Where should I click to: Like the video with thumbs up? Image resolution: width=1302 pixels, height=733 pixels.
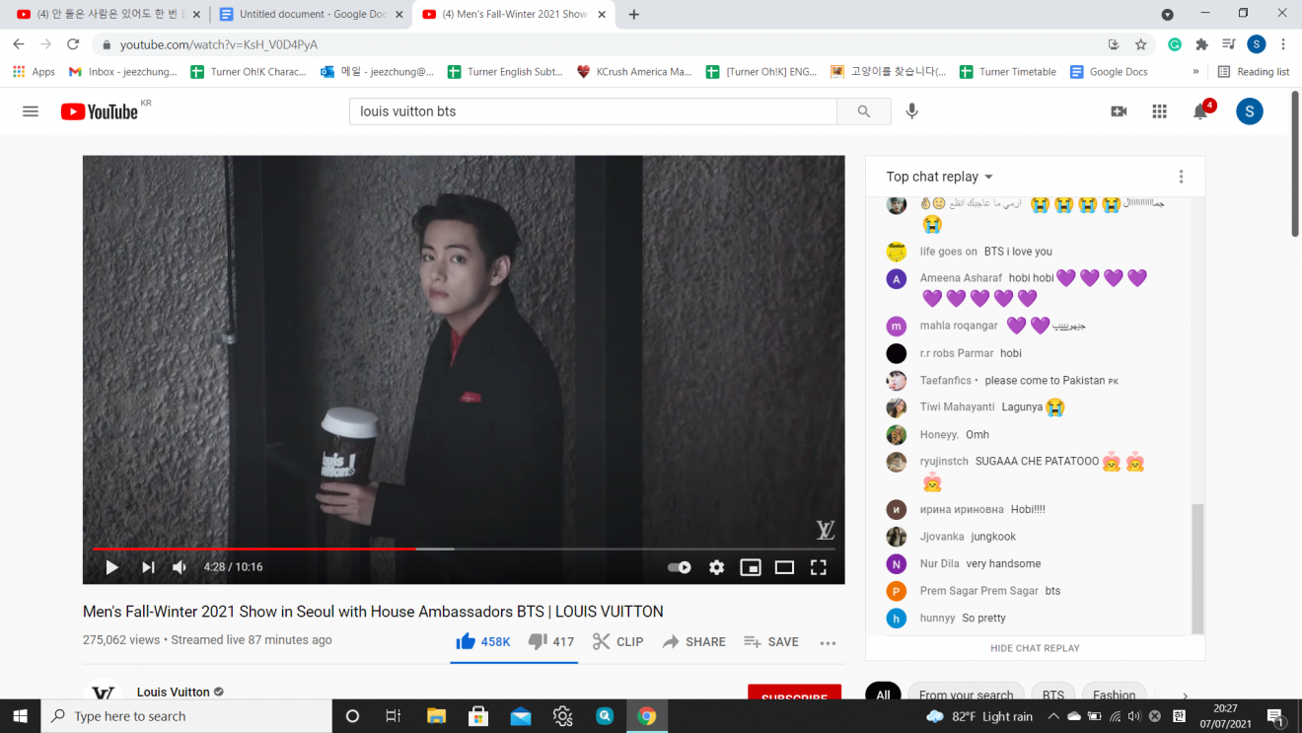(482, 641)
